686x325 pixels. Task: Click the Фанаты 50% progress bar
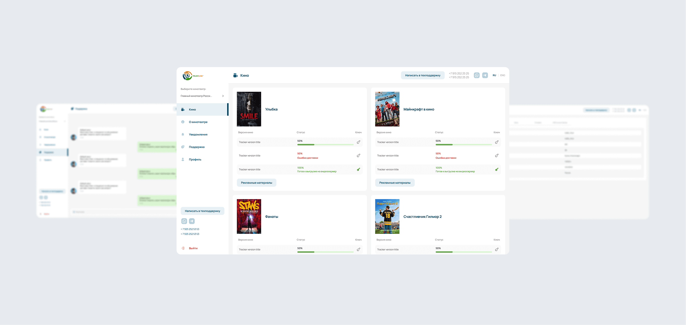tap(325, 252)
